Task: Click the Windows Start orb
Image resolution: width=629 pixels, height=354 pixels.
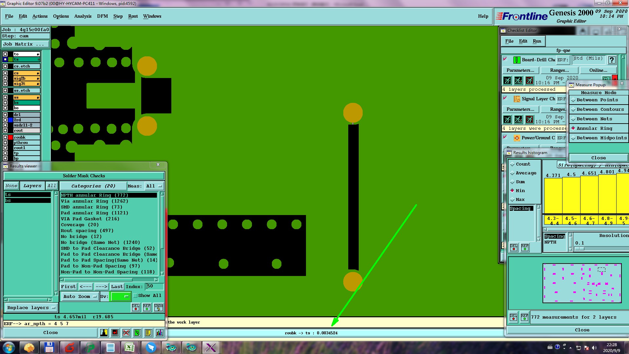Action: tap(9, 347)
